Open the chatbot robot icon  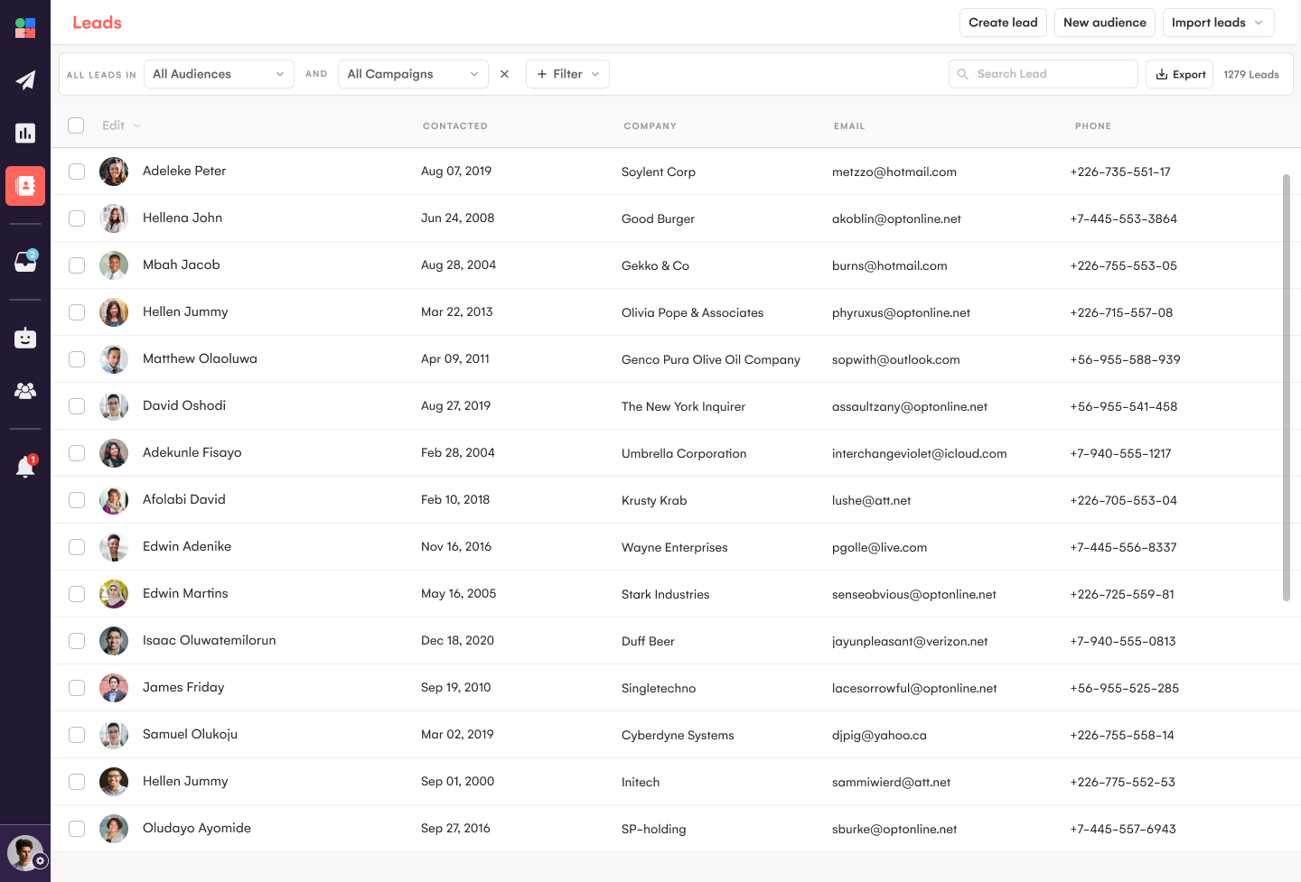pyautogui.click(x=25, y=338)
